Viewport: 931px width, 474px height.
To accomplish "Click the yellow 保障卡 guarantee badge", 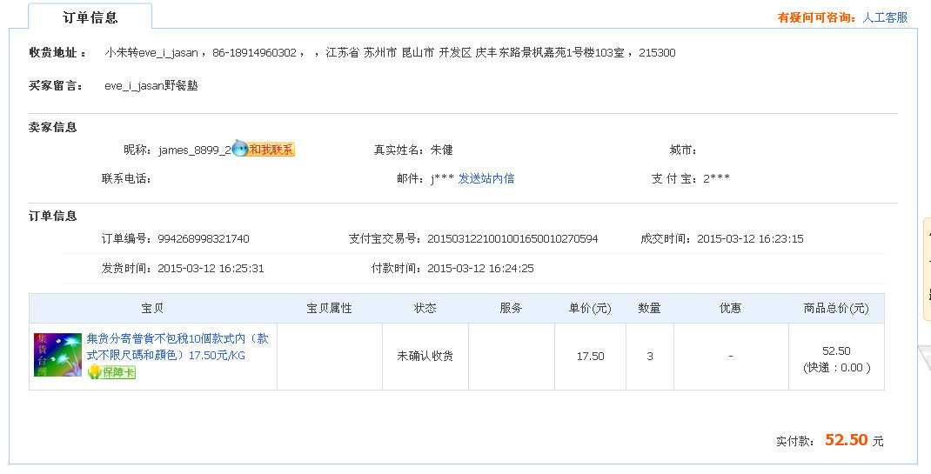I will coord(111,372).
